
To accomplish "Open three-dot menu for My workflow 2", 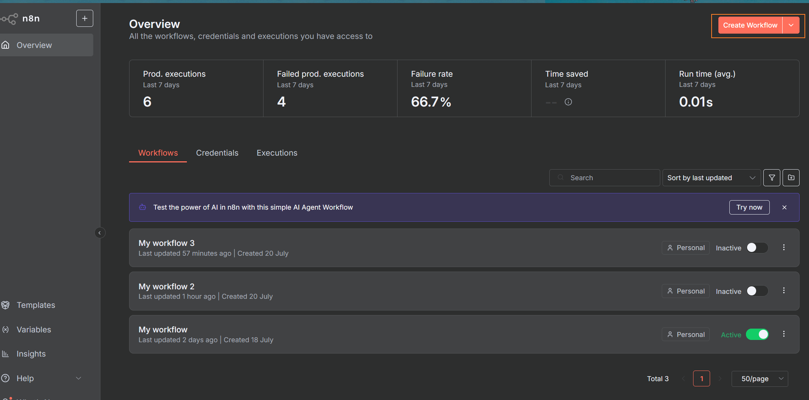I will click(x=784, y=290).
